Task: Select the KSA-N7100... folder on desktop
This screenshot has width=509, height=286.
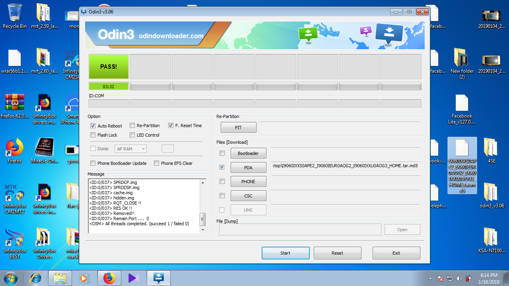Action: point(492,241)
